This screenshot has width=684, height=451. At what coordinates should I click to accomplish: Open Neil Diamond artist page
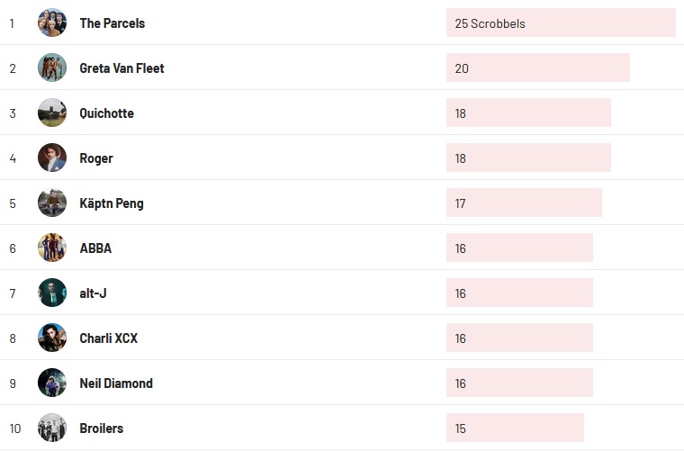pos(115,383)
